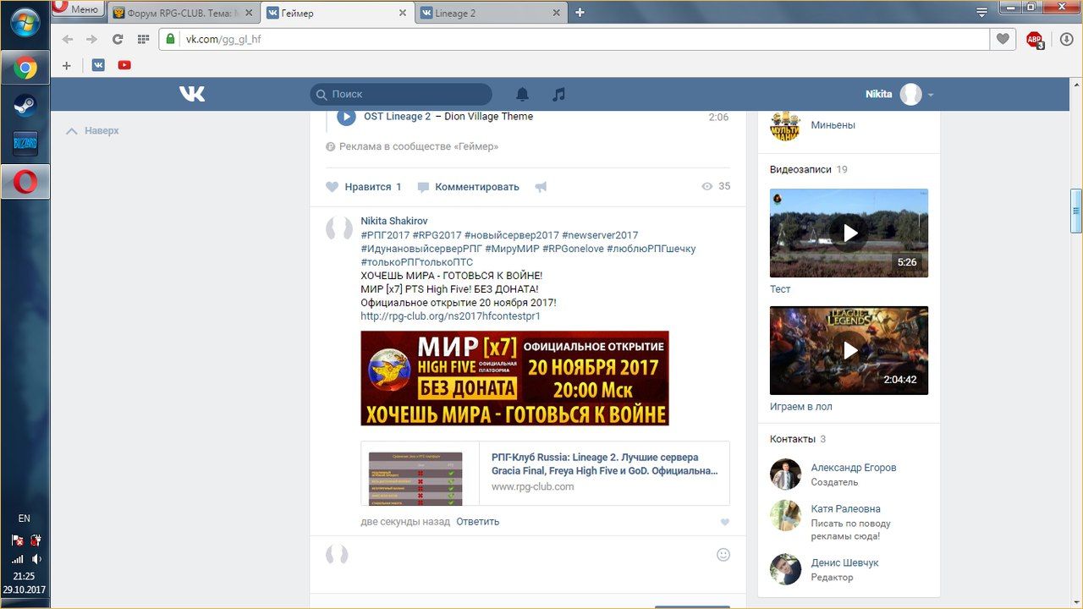This screenshot has height=609, width=1083.
Task: Go back to previous page
Action: point(68,39)
